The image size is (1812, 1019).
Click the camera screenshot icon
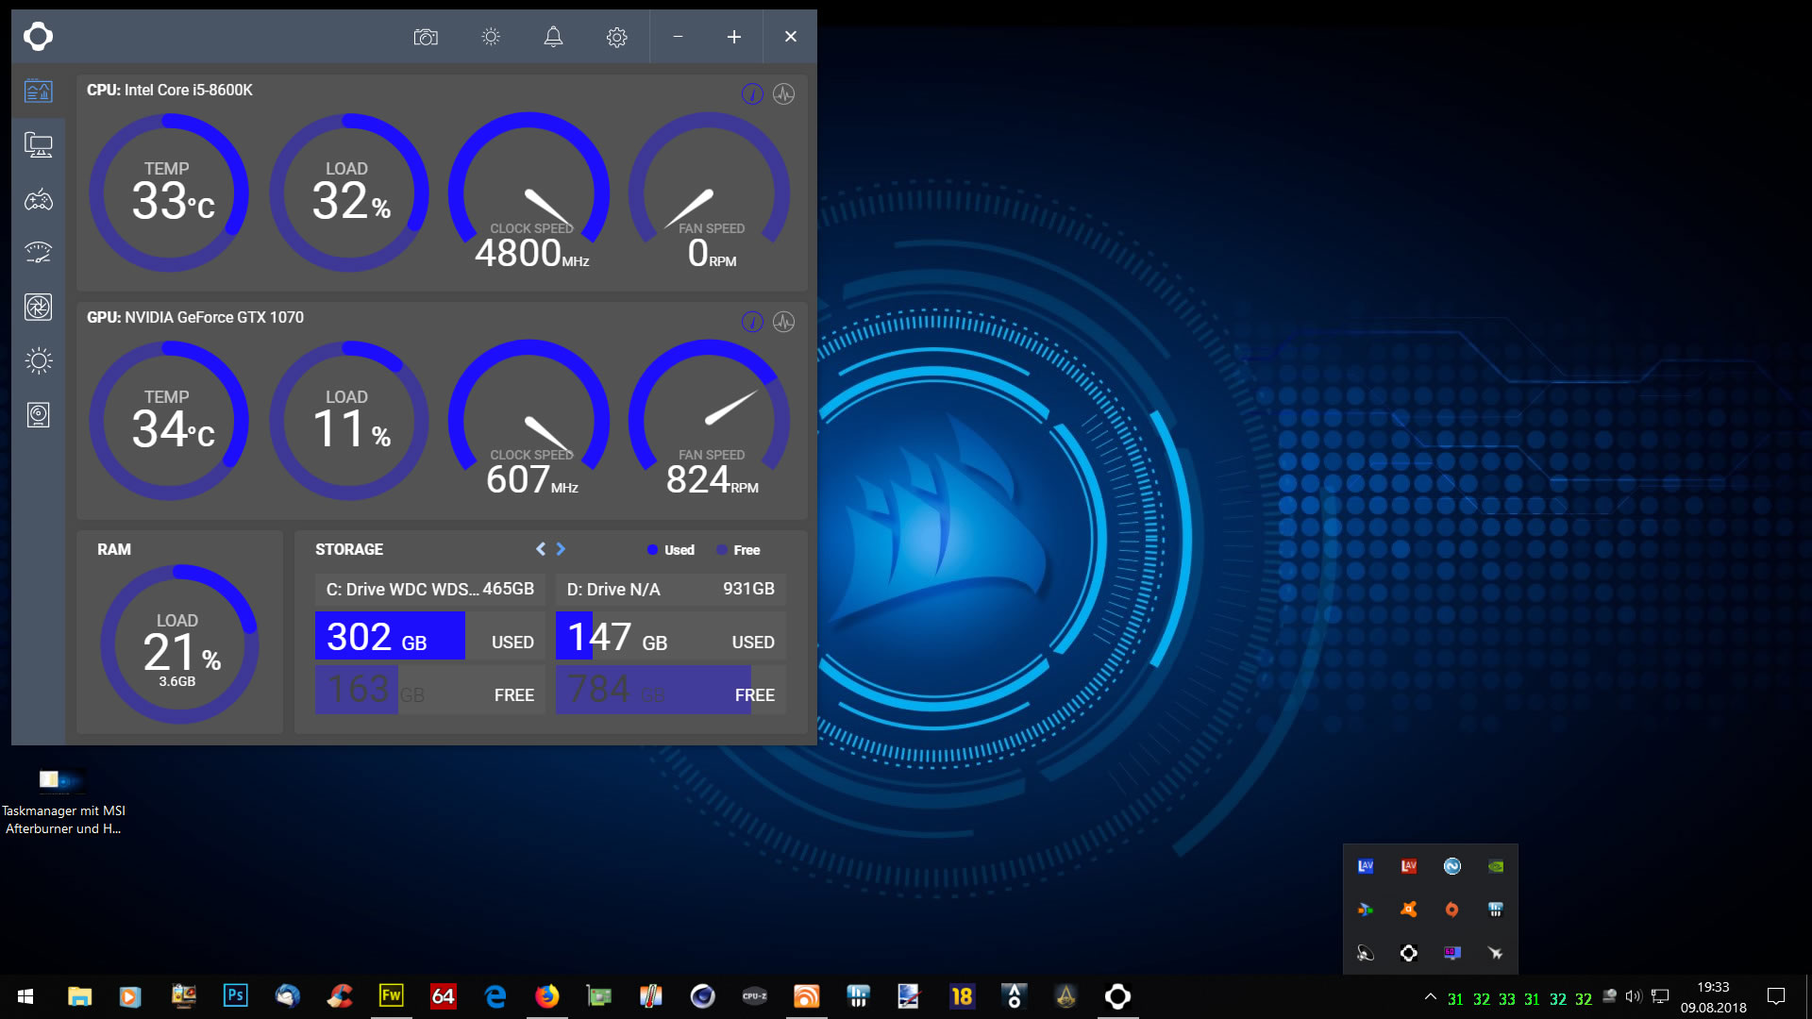point(426,37)
